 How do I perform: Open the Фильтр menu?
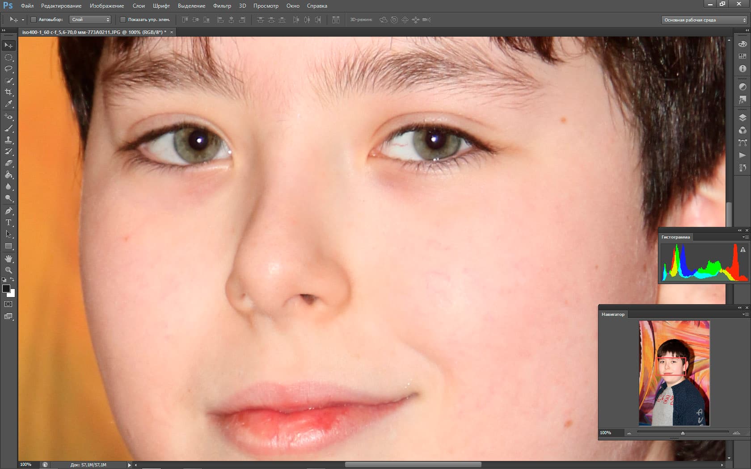click(222, 6)
